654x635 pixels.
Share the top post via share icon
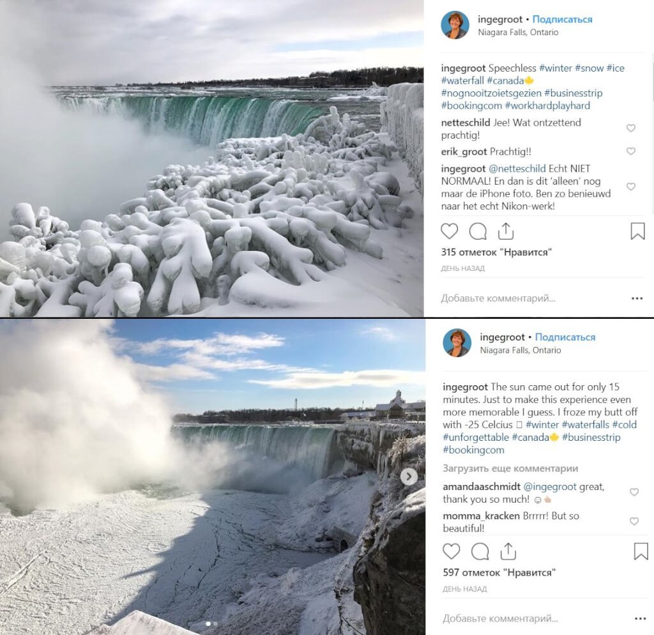pyautogui.click(x=506, y=231)
